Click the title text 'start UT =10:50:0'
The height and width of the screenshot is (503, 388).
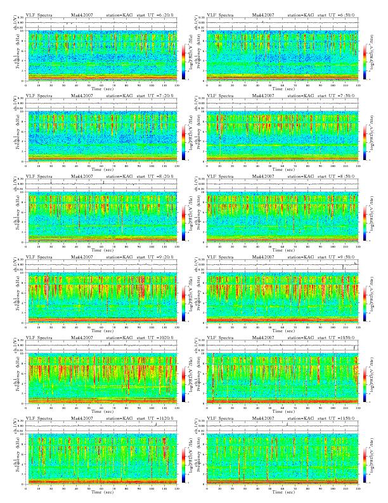[x=336, y=337]
